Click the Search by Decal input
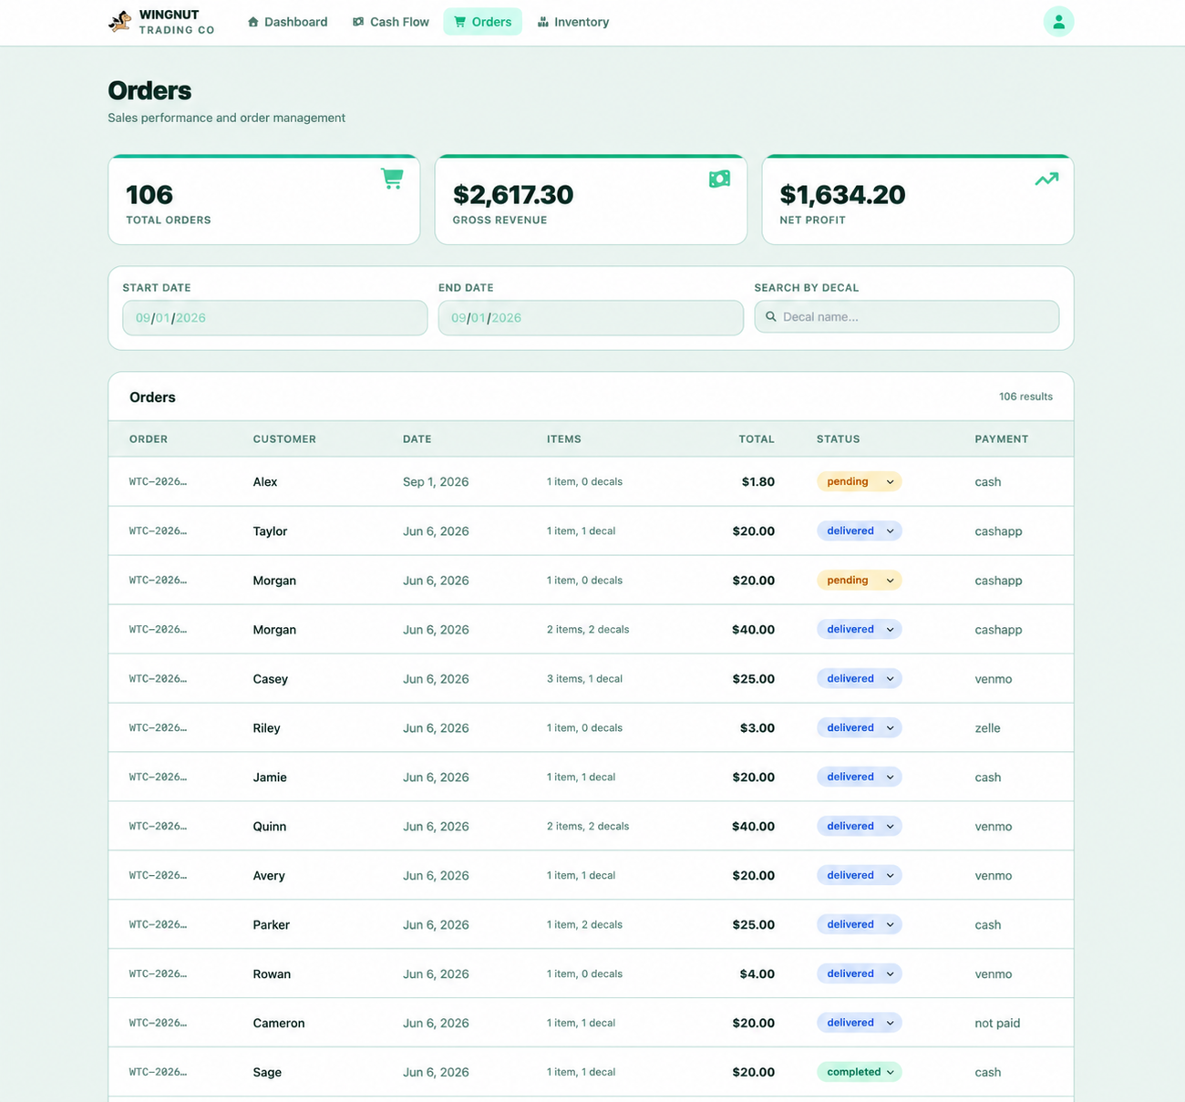The image size is (1185, 1102). [x=906, y=316]
